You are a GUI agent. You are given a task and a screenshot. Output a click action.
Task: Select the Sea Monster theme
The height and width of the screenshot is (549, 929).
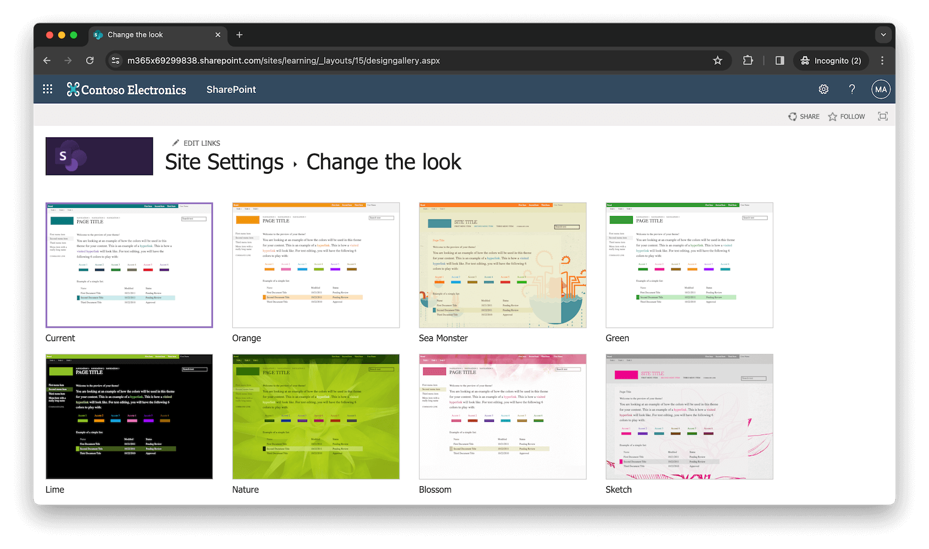[x=502, y=265]
